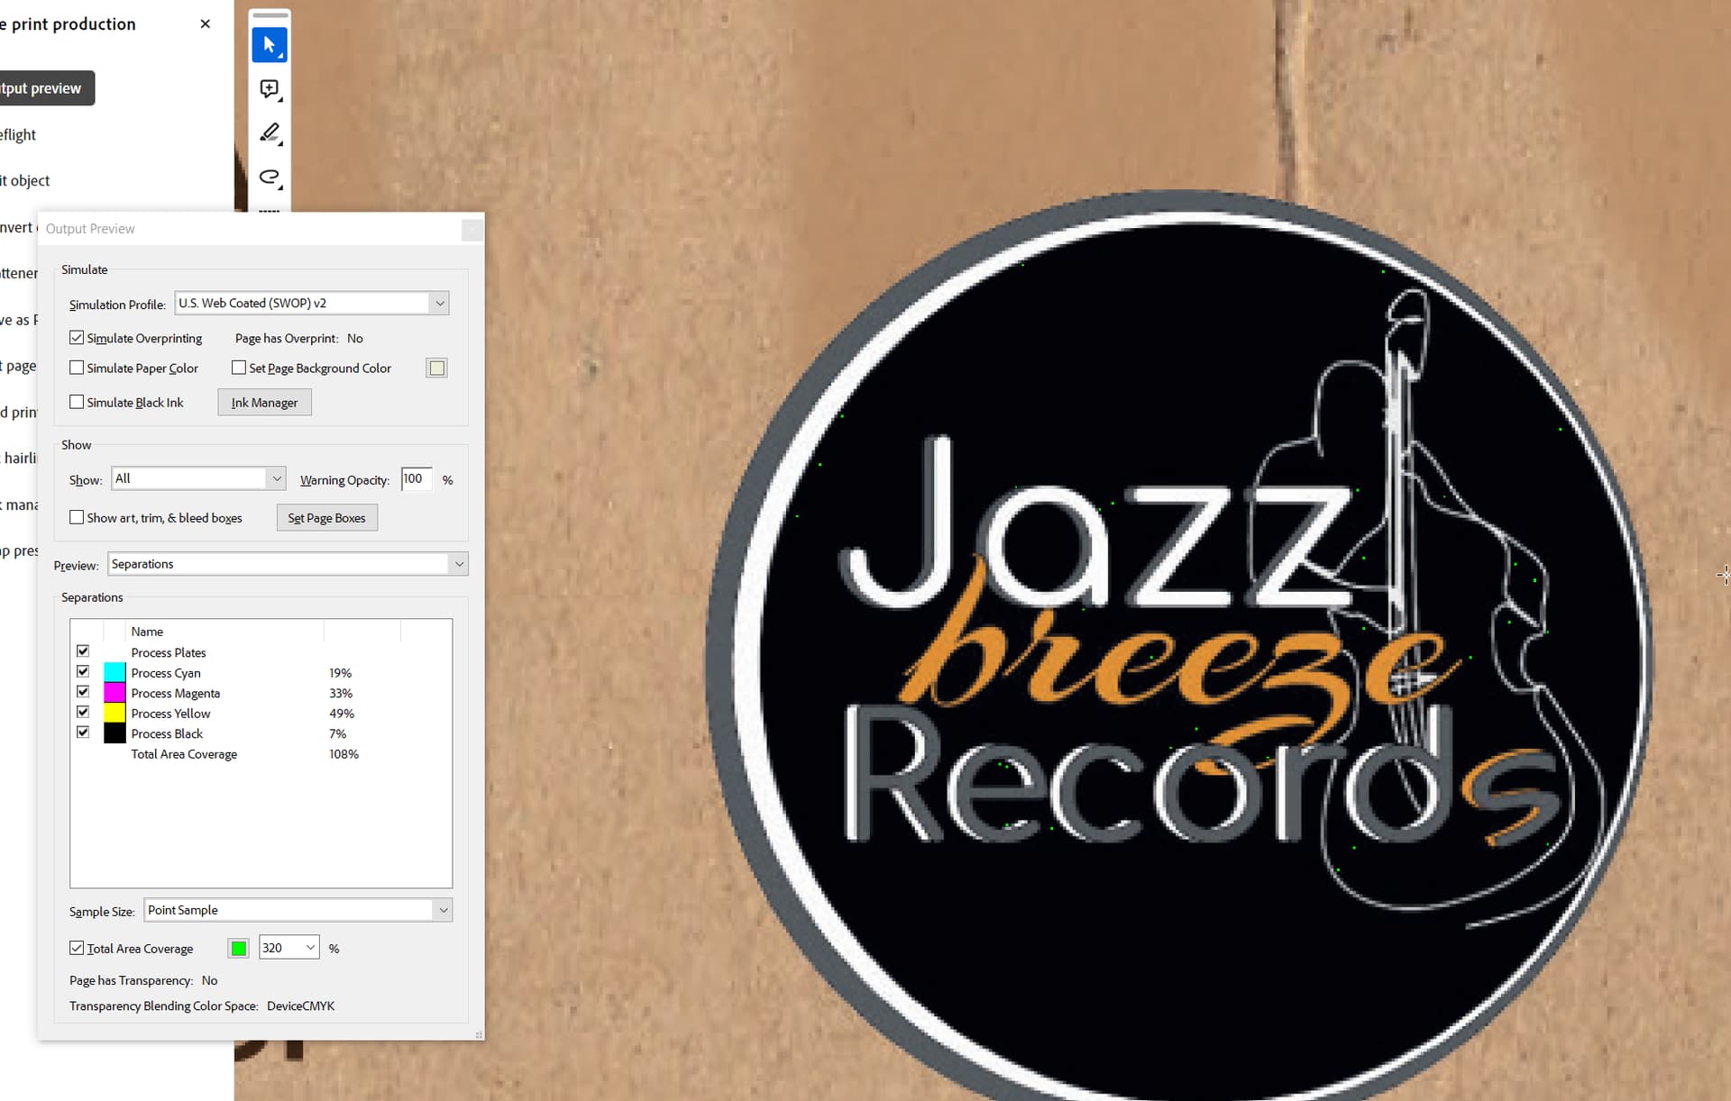Click Set Page Boxes button
This screenshot has width=1731, height=1101.
click(326, 517)
